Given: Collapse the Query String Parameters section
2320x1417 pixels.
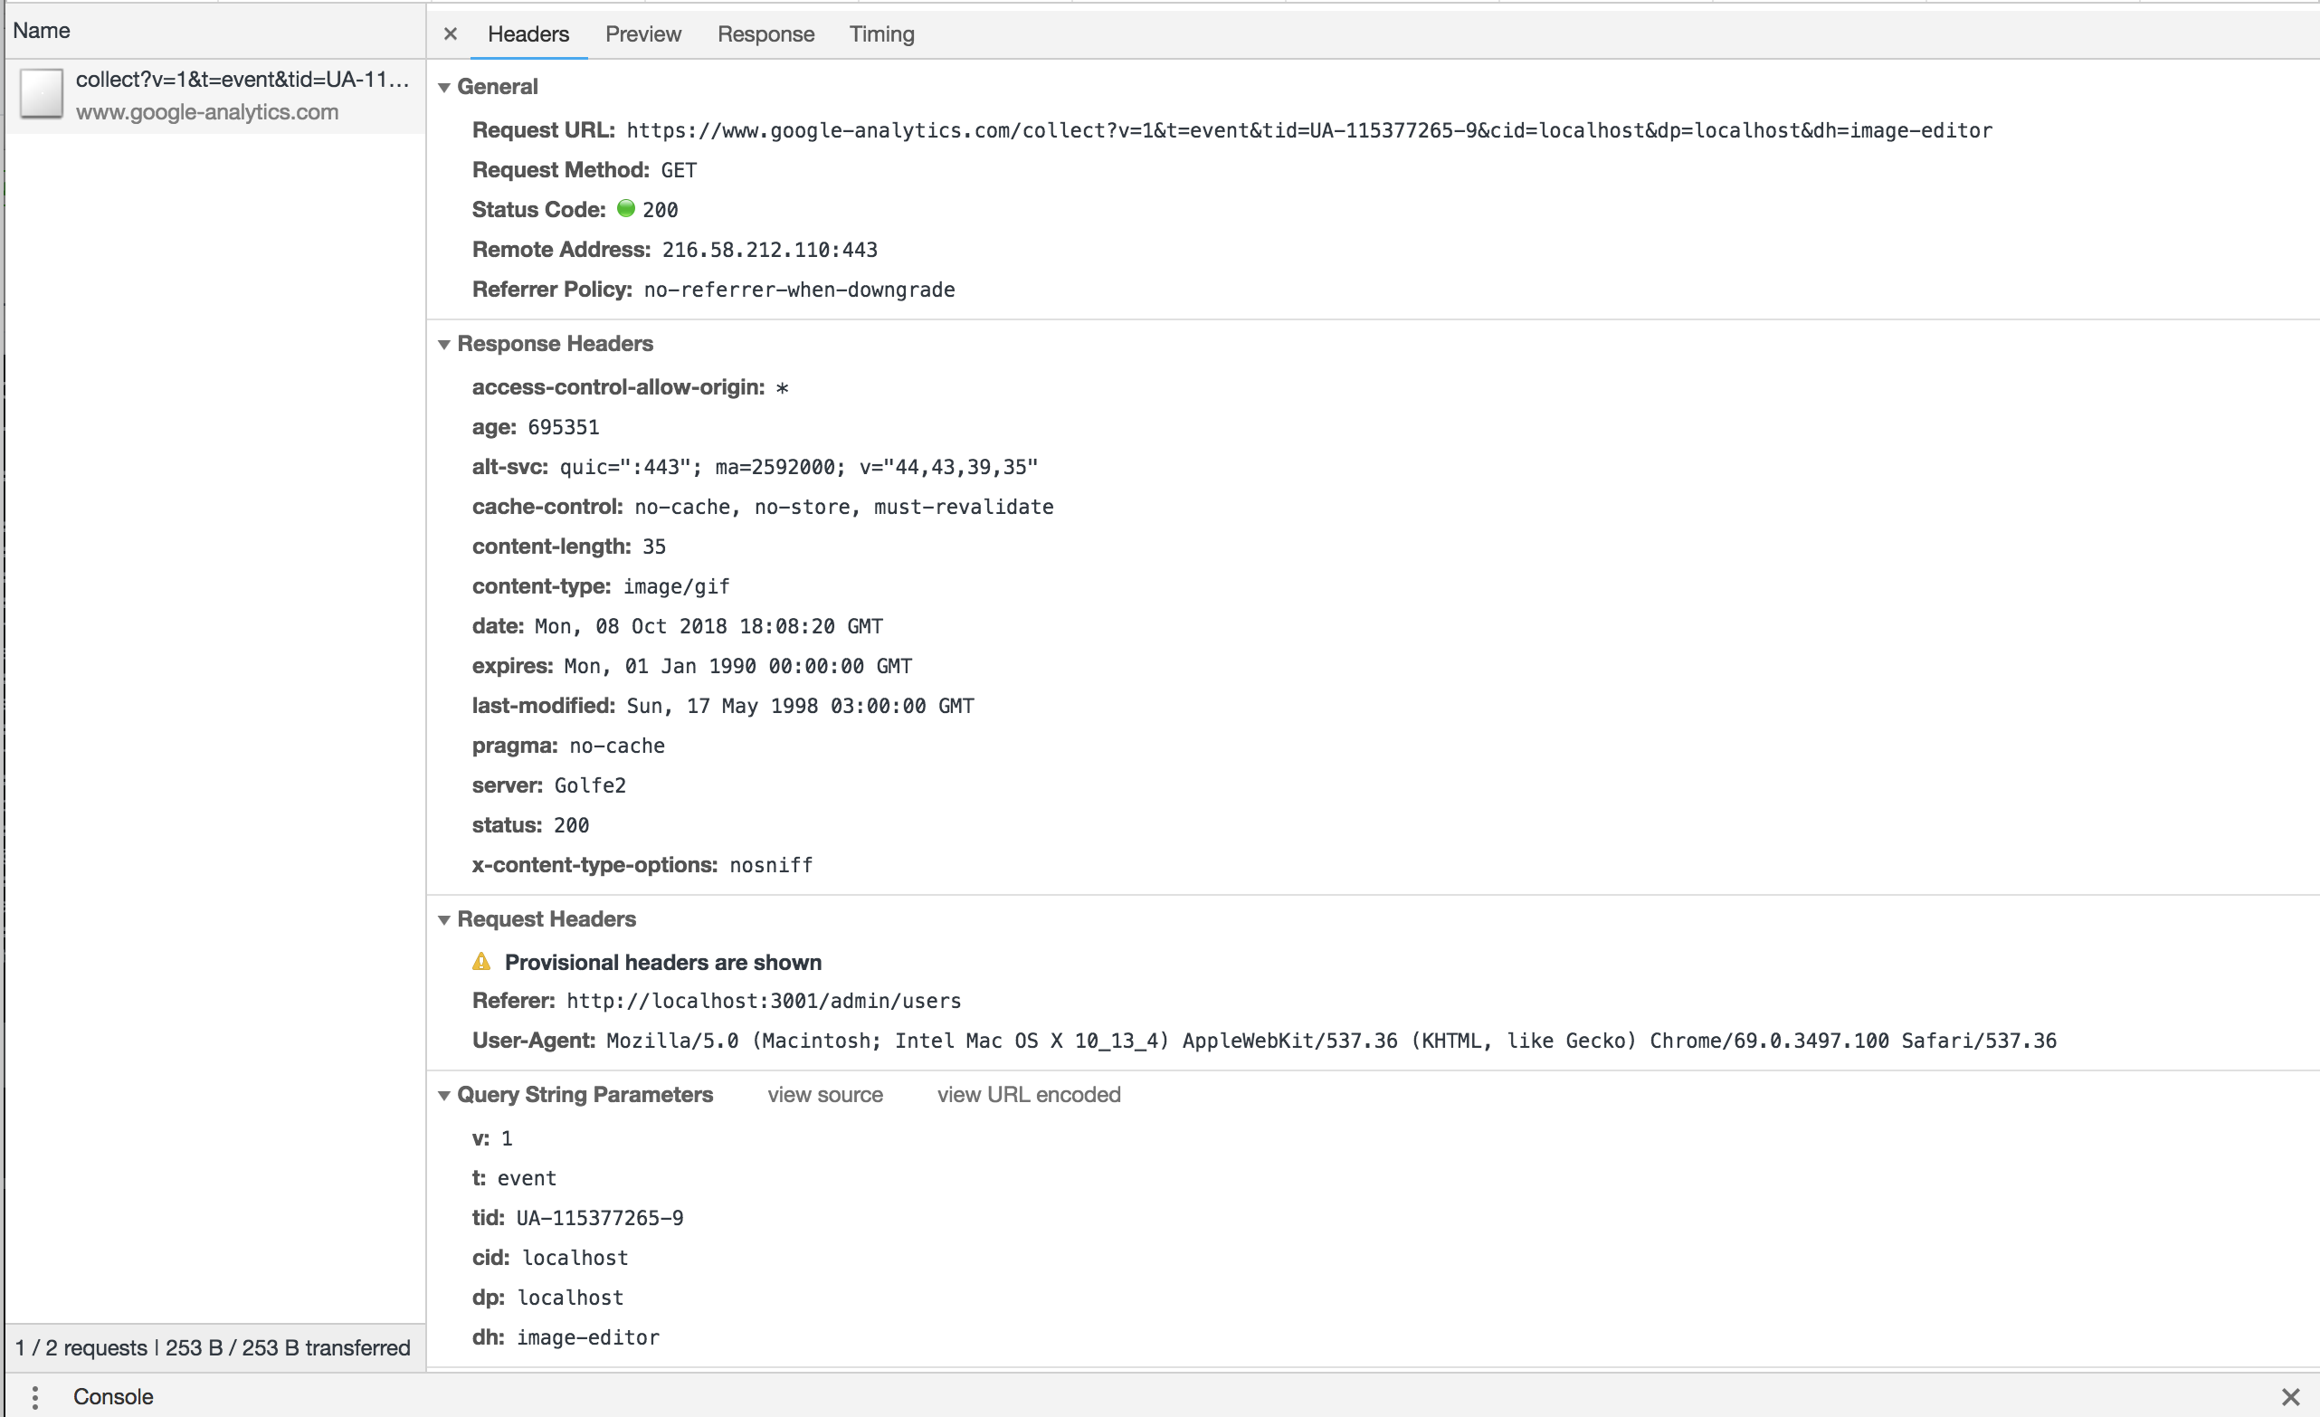Looking at the screenshot, I should point(444,1094).
